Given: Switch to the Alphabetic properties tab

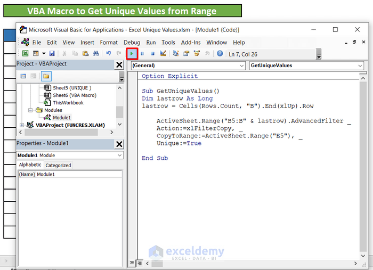Looking at the screenshot, I should (x=30, y=165).
